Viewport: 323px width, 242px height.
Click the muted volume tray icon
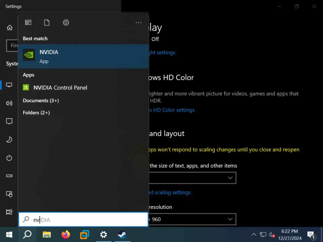(x=272, y=235)
